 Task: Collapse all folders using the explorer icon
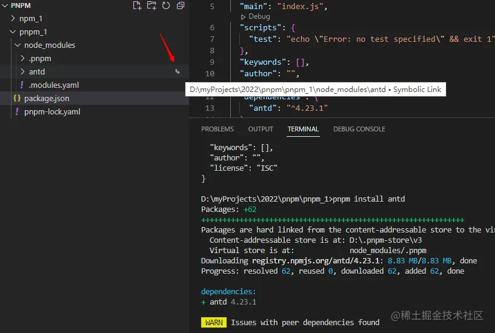(x=181, y=5)
